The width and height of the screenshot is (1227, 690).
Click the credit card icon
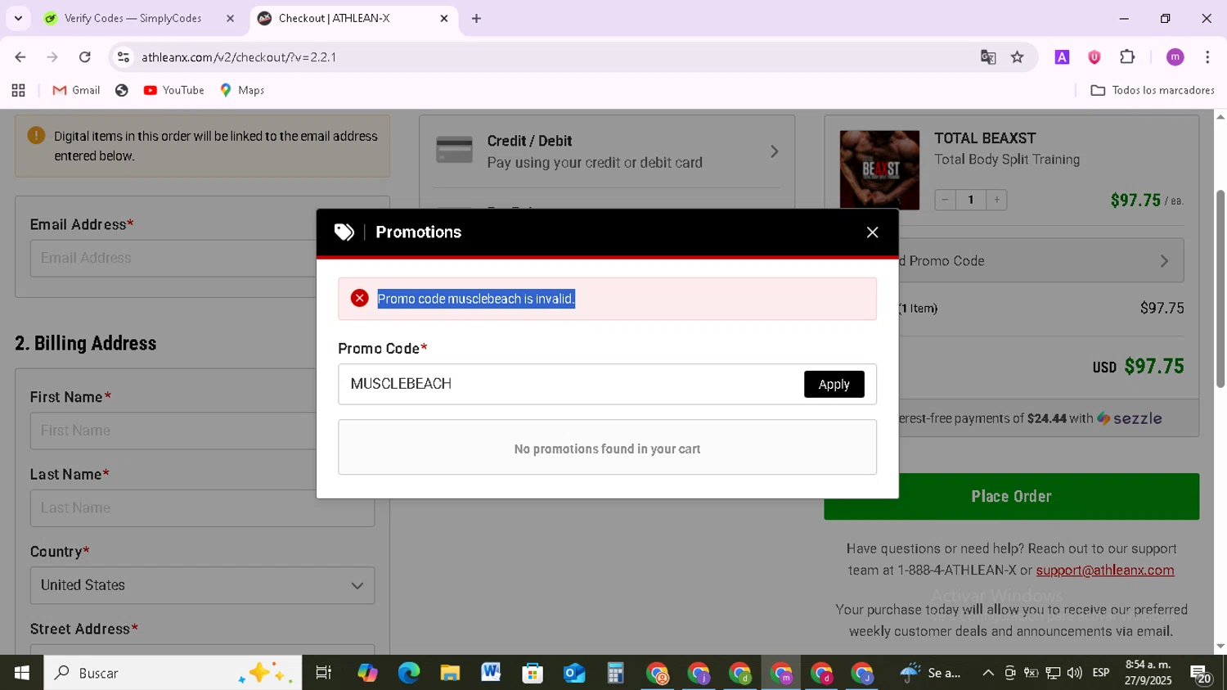tap(454, 150)
